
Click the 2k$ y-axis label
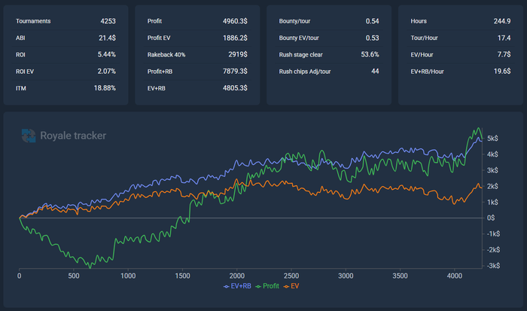[492, 186]
